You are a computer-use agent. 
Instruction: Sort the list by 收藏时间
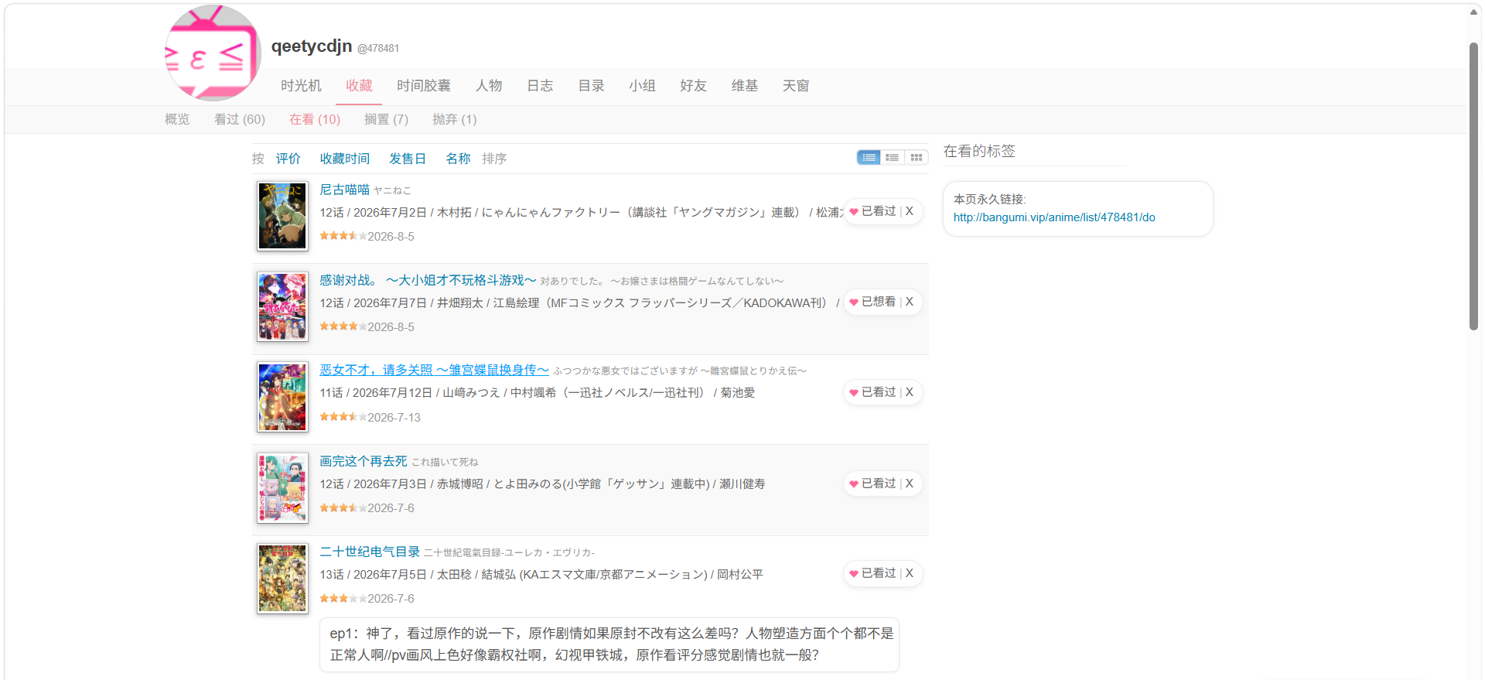click(x=345, y=159)
